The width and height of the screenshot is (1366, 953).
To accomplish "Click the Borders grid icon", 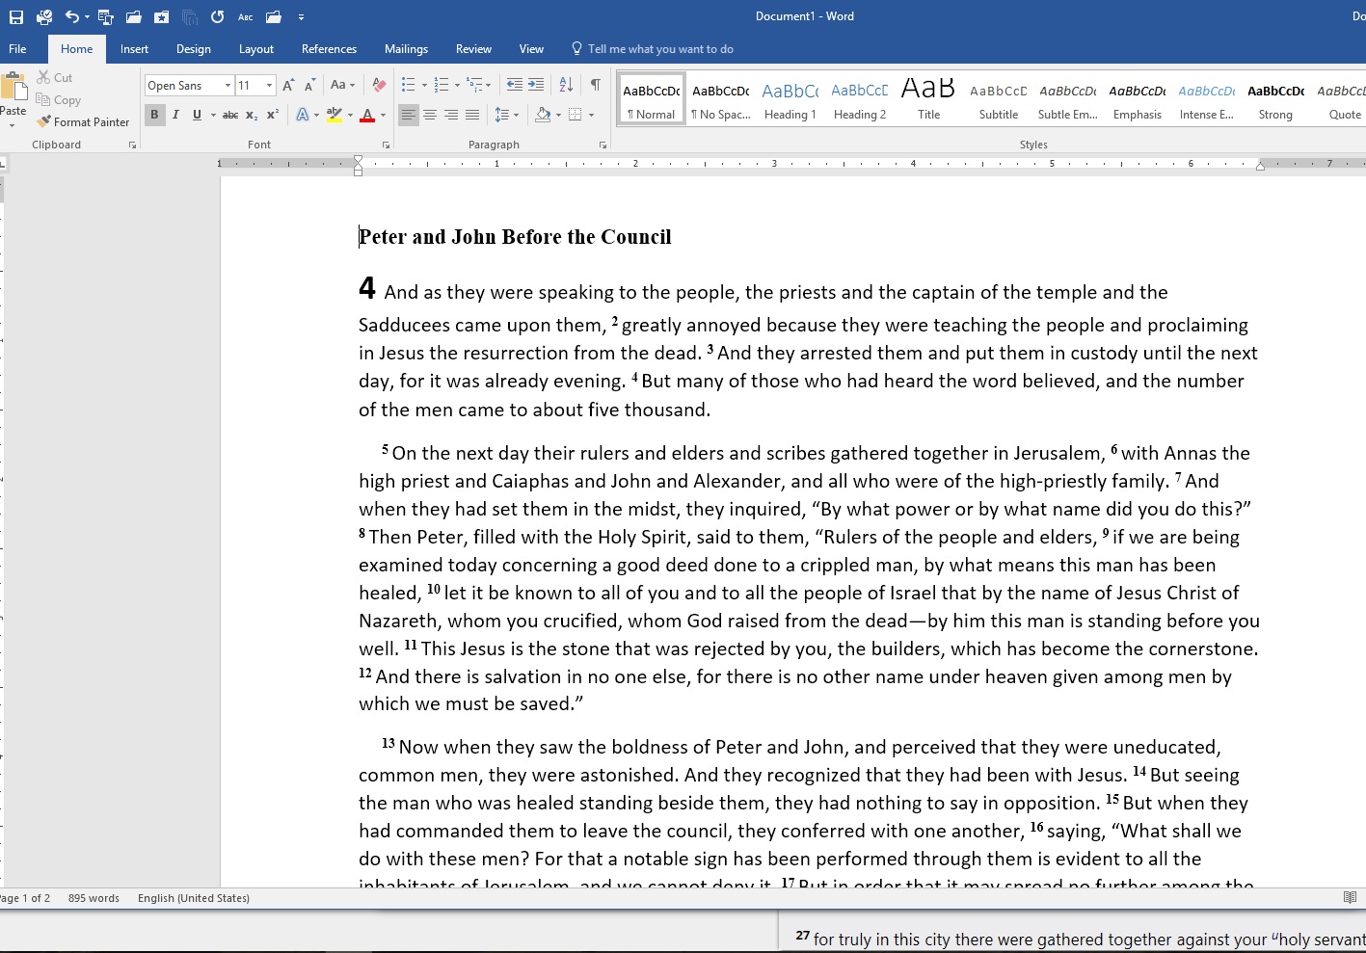I will [576, 115].
